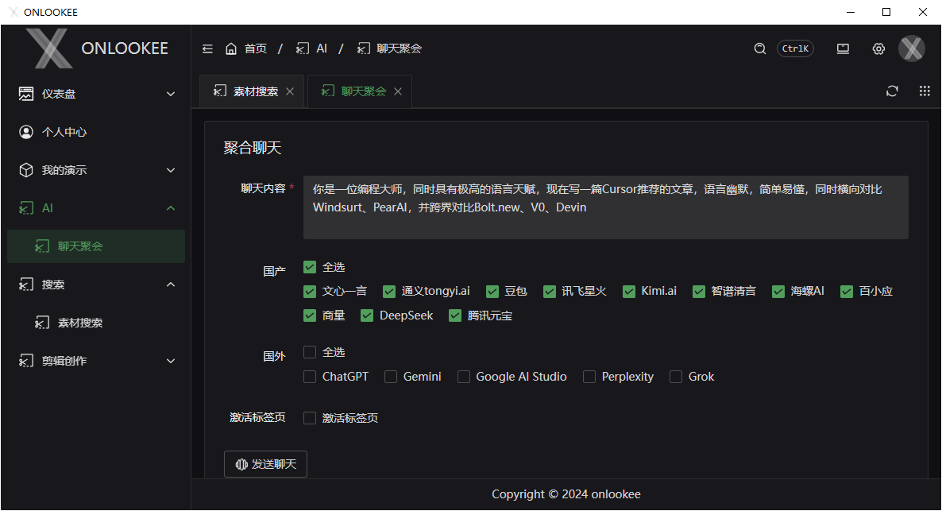Uncheck the 国产 全选 checkbox
The image size is (942, 511).
[310, 267]
